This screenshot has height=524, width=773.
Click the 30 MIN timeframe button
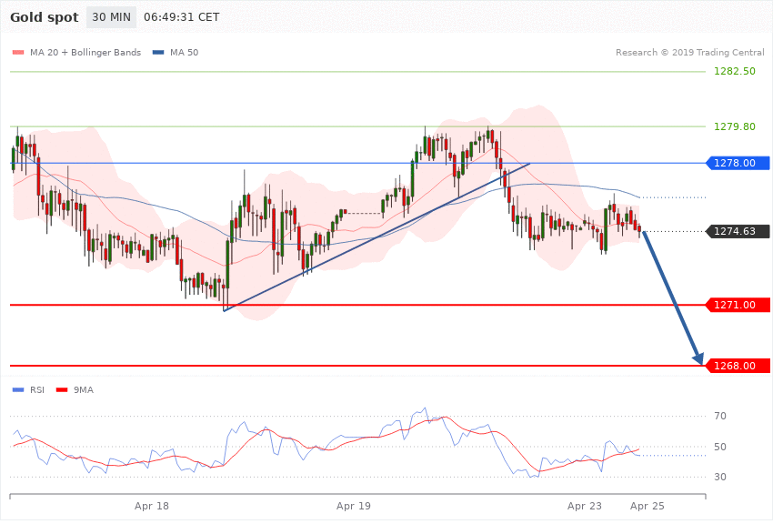(112, 17)
